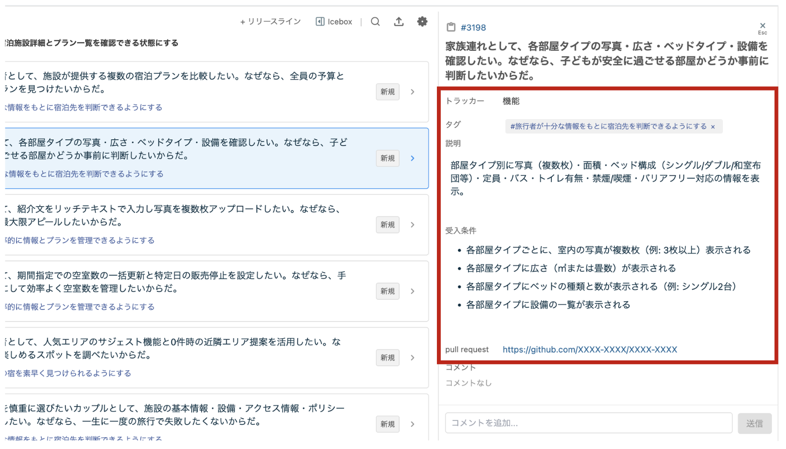The width and height of the screenshot is (786, 449).
Task: Click tag link under 空室数の一括更新 card
Action: tap(80, 307)
